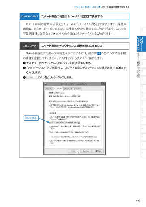Toggle desktop background on Start screen checkbox
This screenshot has height=207, width=146.
point(49,123)
